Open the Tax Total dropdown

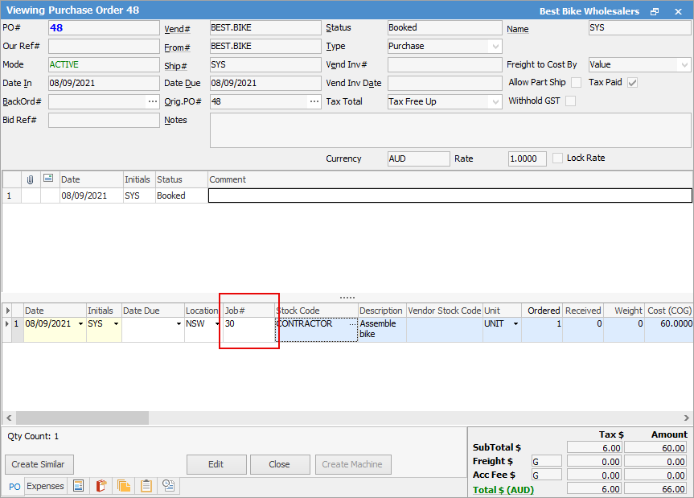[x=495, y=102]
